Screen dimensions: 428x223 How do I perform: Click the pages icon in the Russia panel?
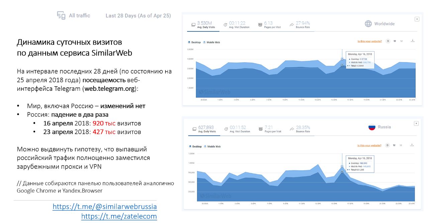click(260, 129)
